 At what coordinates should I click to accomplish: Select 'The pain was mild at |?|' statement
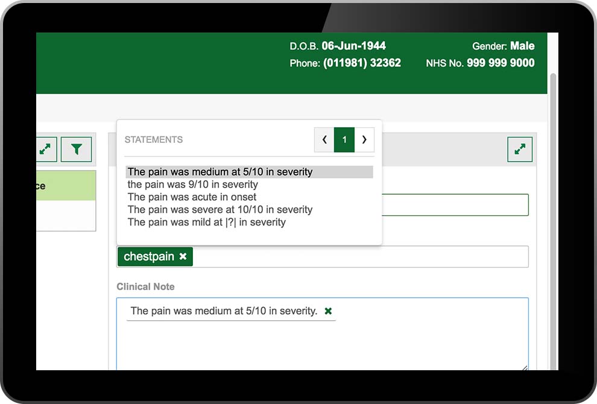tap(206, 223)
